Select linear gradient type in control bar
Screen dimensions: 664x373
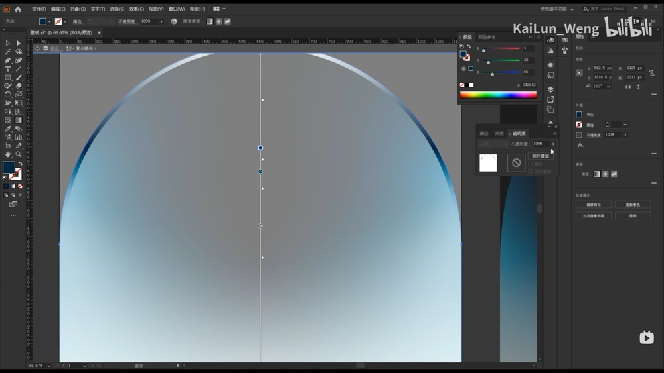coord(210,21)
